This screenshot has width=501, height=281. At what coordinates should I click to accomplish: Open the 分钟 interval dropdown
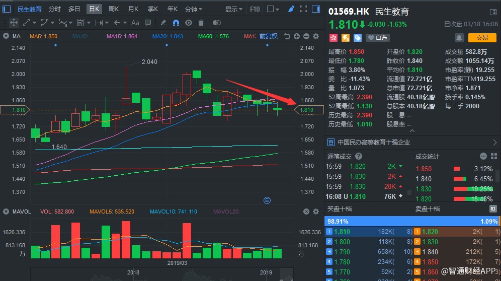point(194,9)
